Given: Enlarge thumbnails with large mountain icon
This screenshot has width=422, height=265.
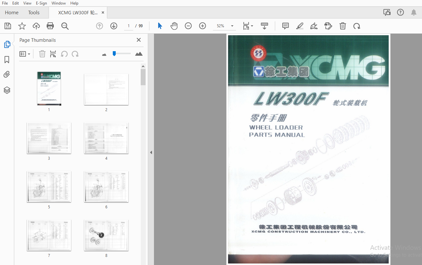Looking at the screenshot, I should 139,54.
